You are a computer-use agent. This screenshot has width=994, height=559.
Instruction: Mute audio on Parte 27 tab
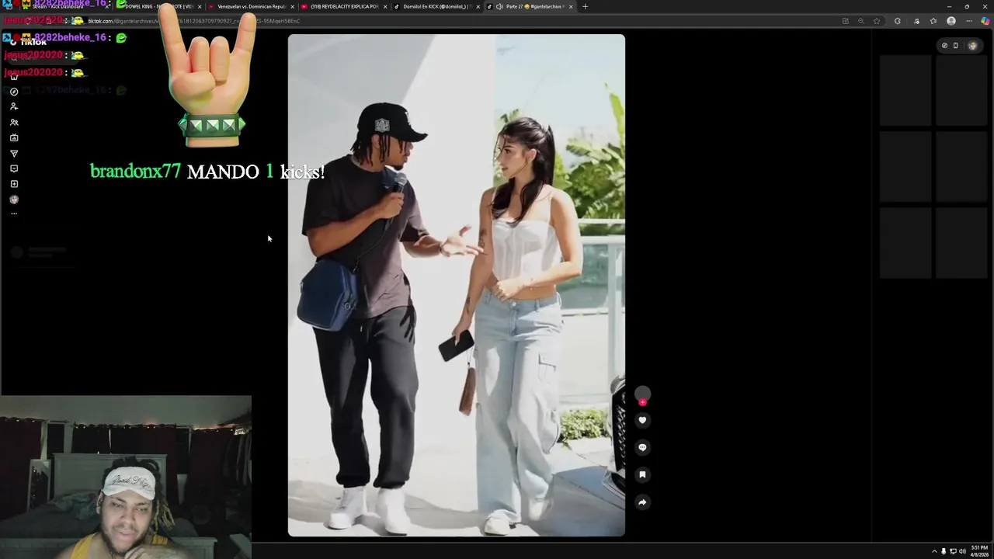point(499,6)
